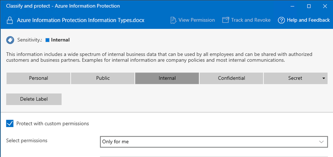Screen dimensions: 333x157
Task: Expand the Secret label sub-options arrow
Action: click(x=324, y=78)
